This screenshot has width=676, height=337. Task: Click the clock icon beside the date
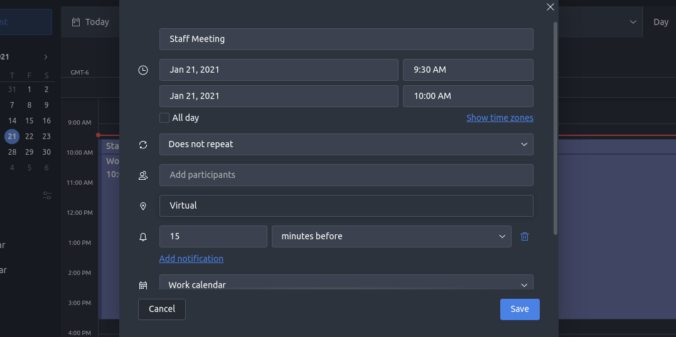[143, 70]
